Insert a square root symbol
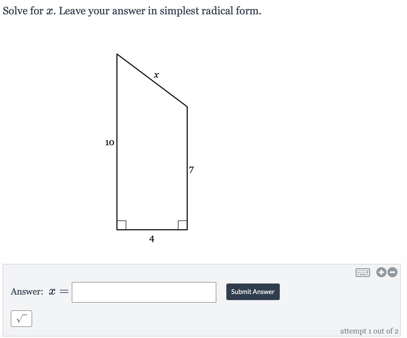 [x=21, y=319]
